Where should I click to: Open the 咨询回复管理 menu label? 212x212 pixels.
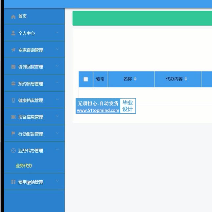coord(31,67)
